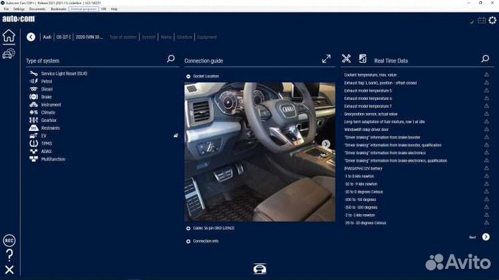Open the File menu
Viewport: 499px width, 280px height.
pos(6,9)
